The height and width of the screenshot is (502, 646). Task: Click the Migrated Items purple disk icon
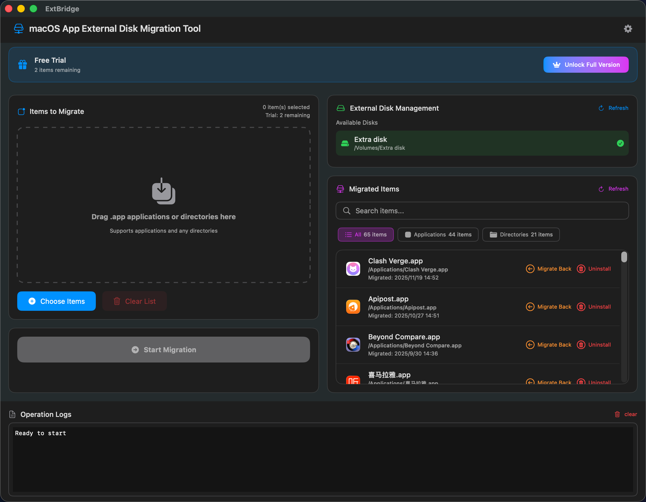tap(340, 189)
